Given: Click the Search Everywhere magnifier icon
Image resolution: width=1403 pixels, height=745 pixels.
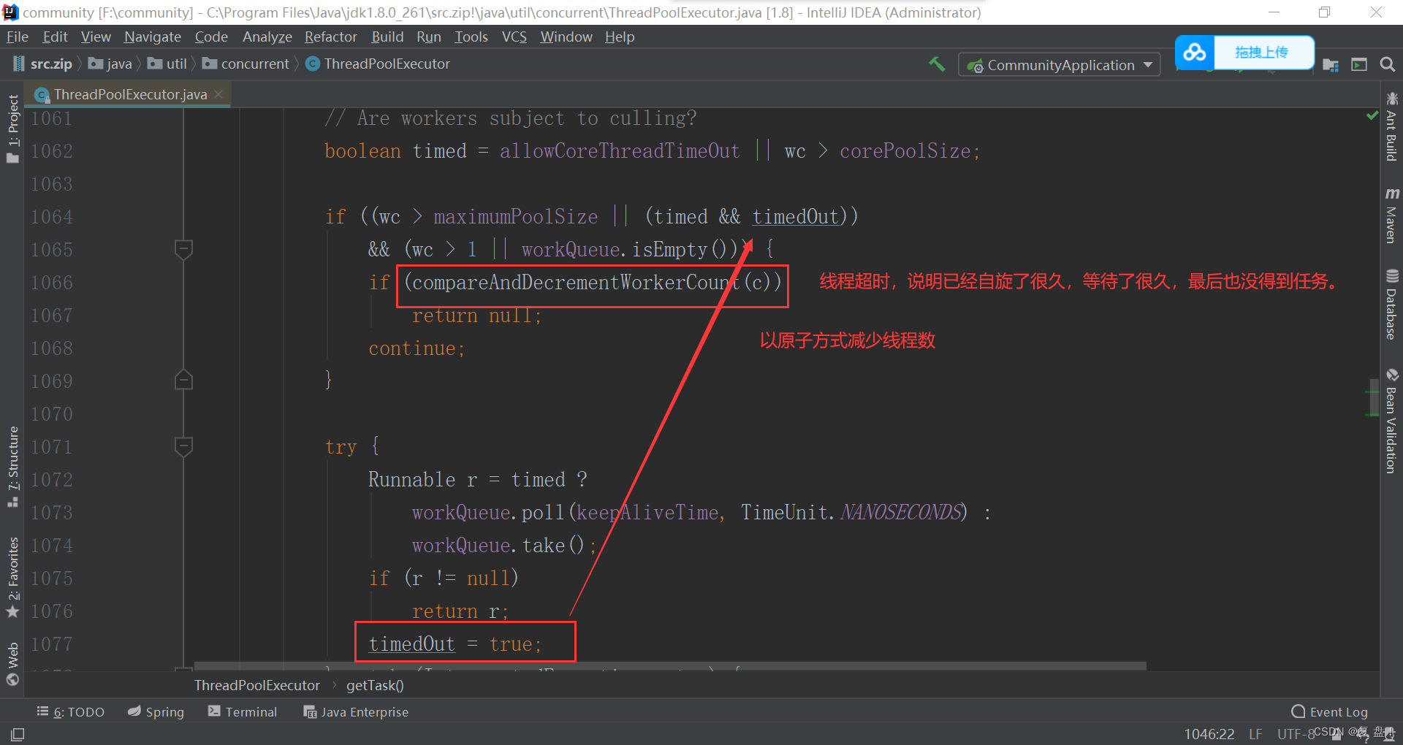Looking at the screenshot, I should point(1387,65).
